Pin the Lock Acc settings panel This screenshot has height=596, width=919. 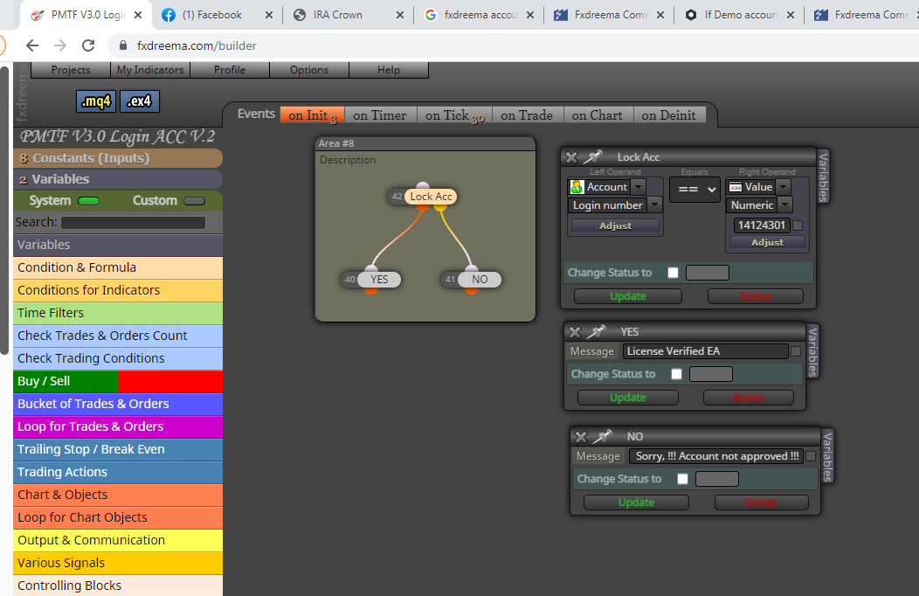coord(593,156)
